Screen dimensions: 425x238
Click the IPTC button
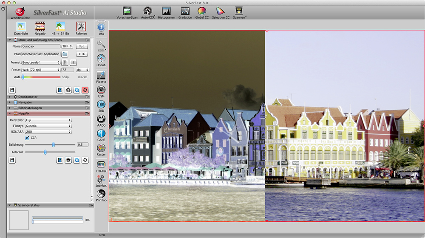(82, 54)
